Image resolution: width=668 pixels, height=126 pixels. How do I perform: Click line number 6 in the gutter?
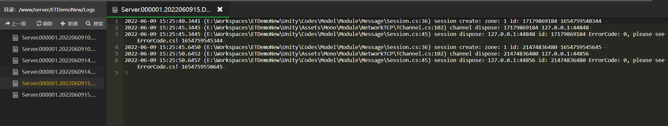tap(116, 60)
